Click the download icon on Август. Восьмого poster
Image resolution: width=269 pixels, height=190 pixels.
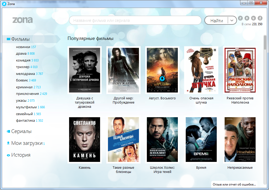(x=162, y=79)
